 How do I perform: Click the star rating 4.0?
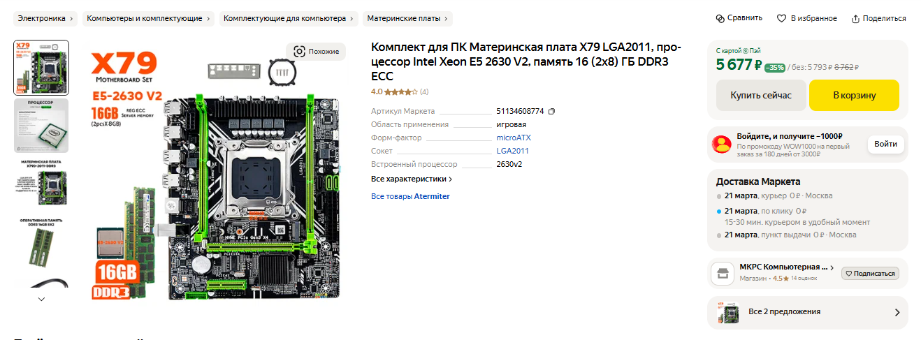tap(394, 91)
